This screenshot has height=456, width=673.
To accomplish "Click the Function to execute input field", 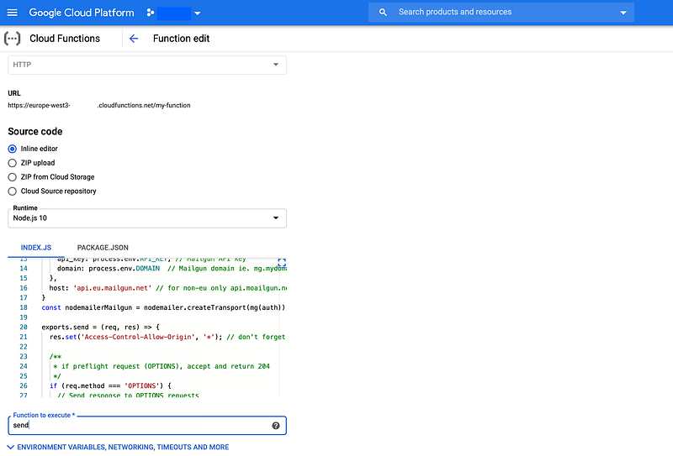I will tap(147, 426).
